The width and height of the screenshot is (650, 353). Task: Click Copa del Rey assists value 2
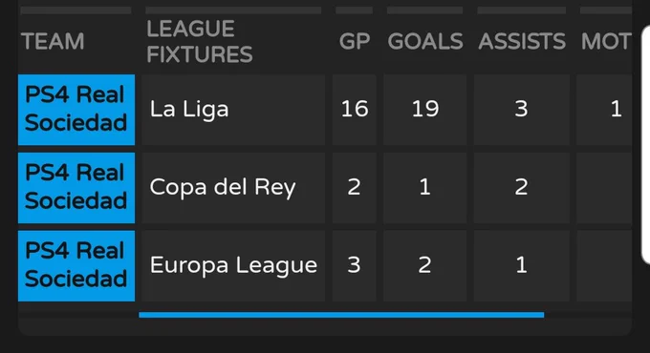(x=522, y=188)
